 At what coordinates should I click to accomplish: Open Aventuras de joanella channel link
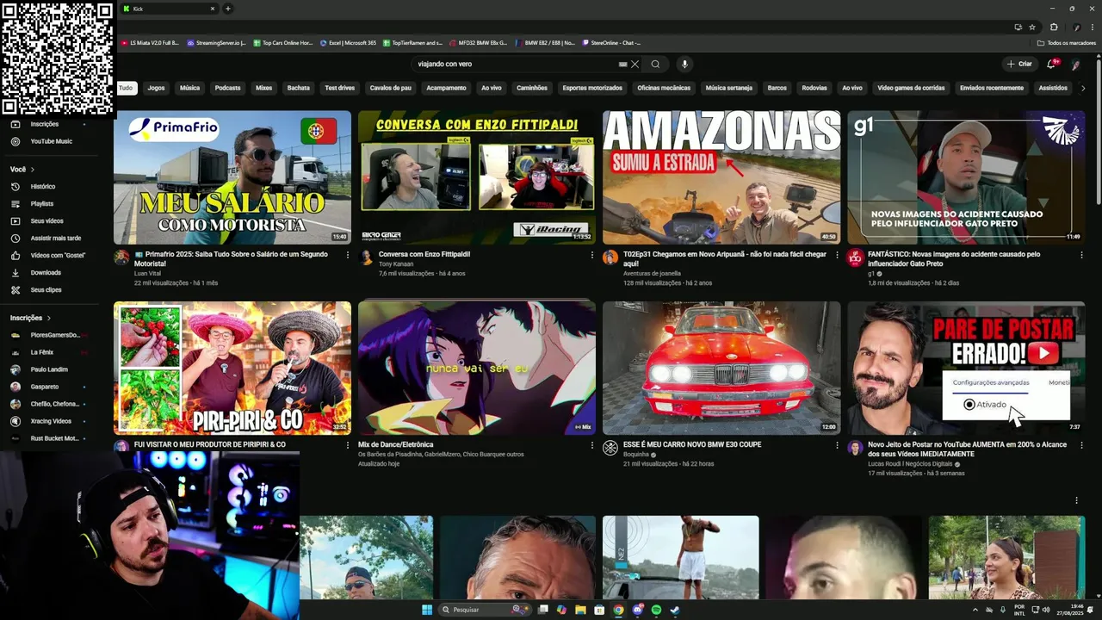(652, 273)
